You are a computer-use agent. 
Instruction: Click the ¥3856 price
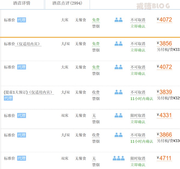click(165, 43)
